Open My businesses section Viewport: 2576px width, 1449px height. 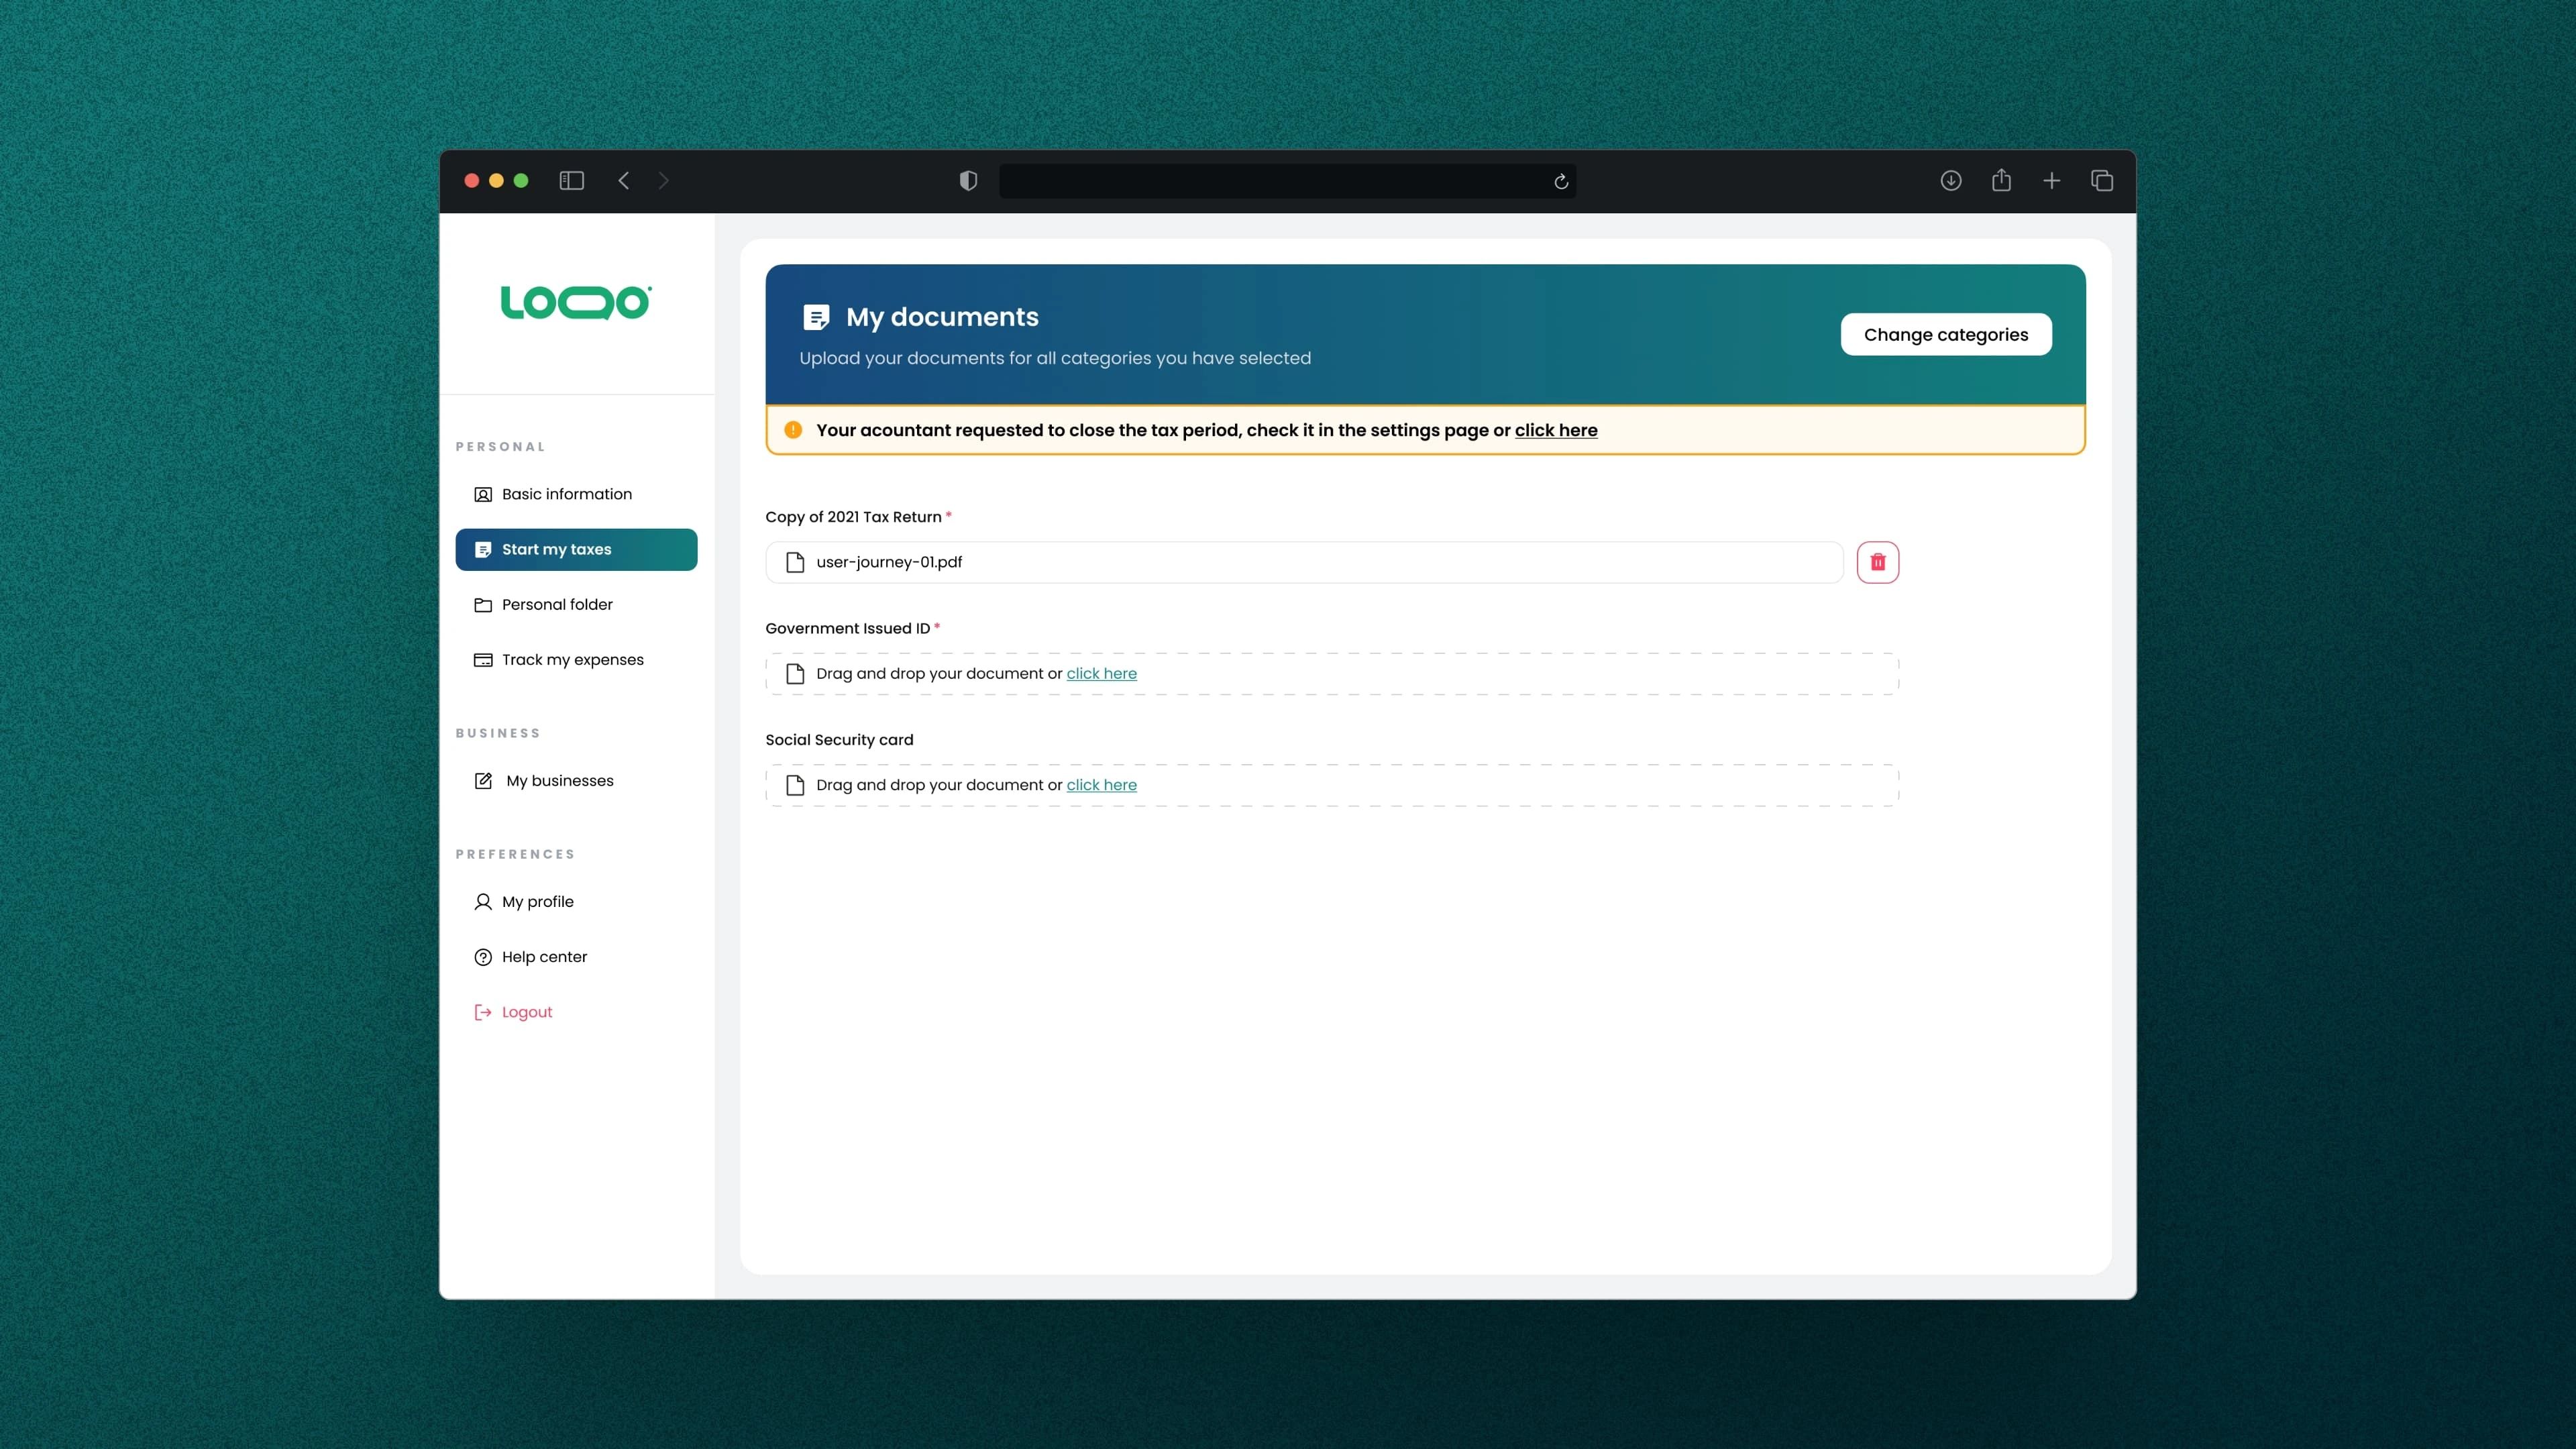pos(559,780)
